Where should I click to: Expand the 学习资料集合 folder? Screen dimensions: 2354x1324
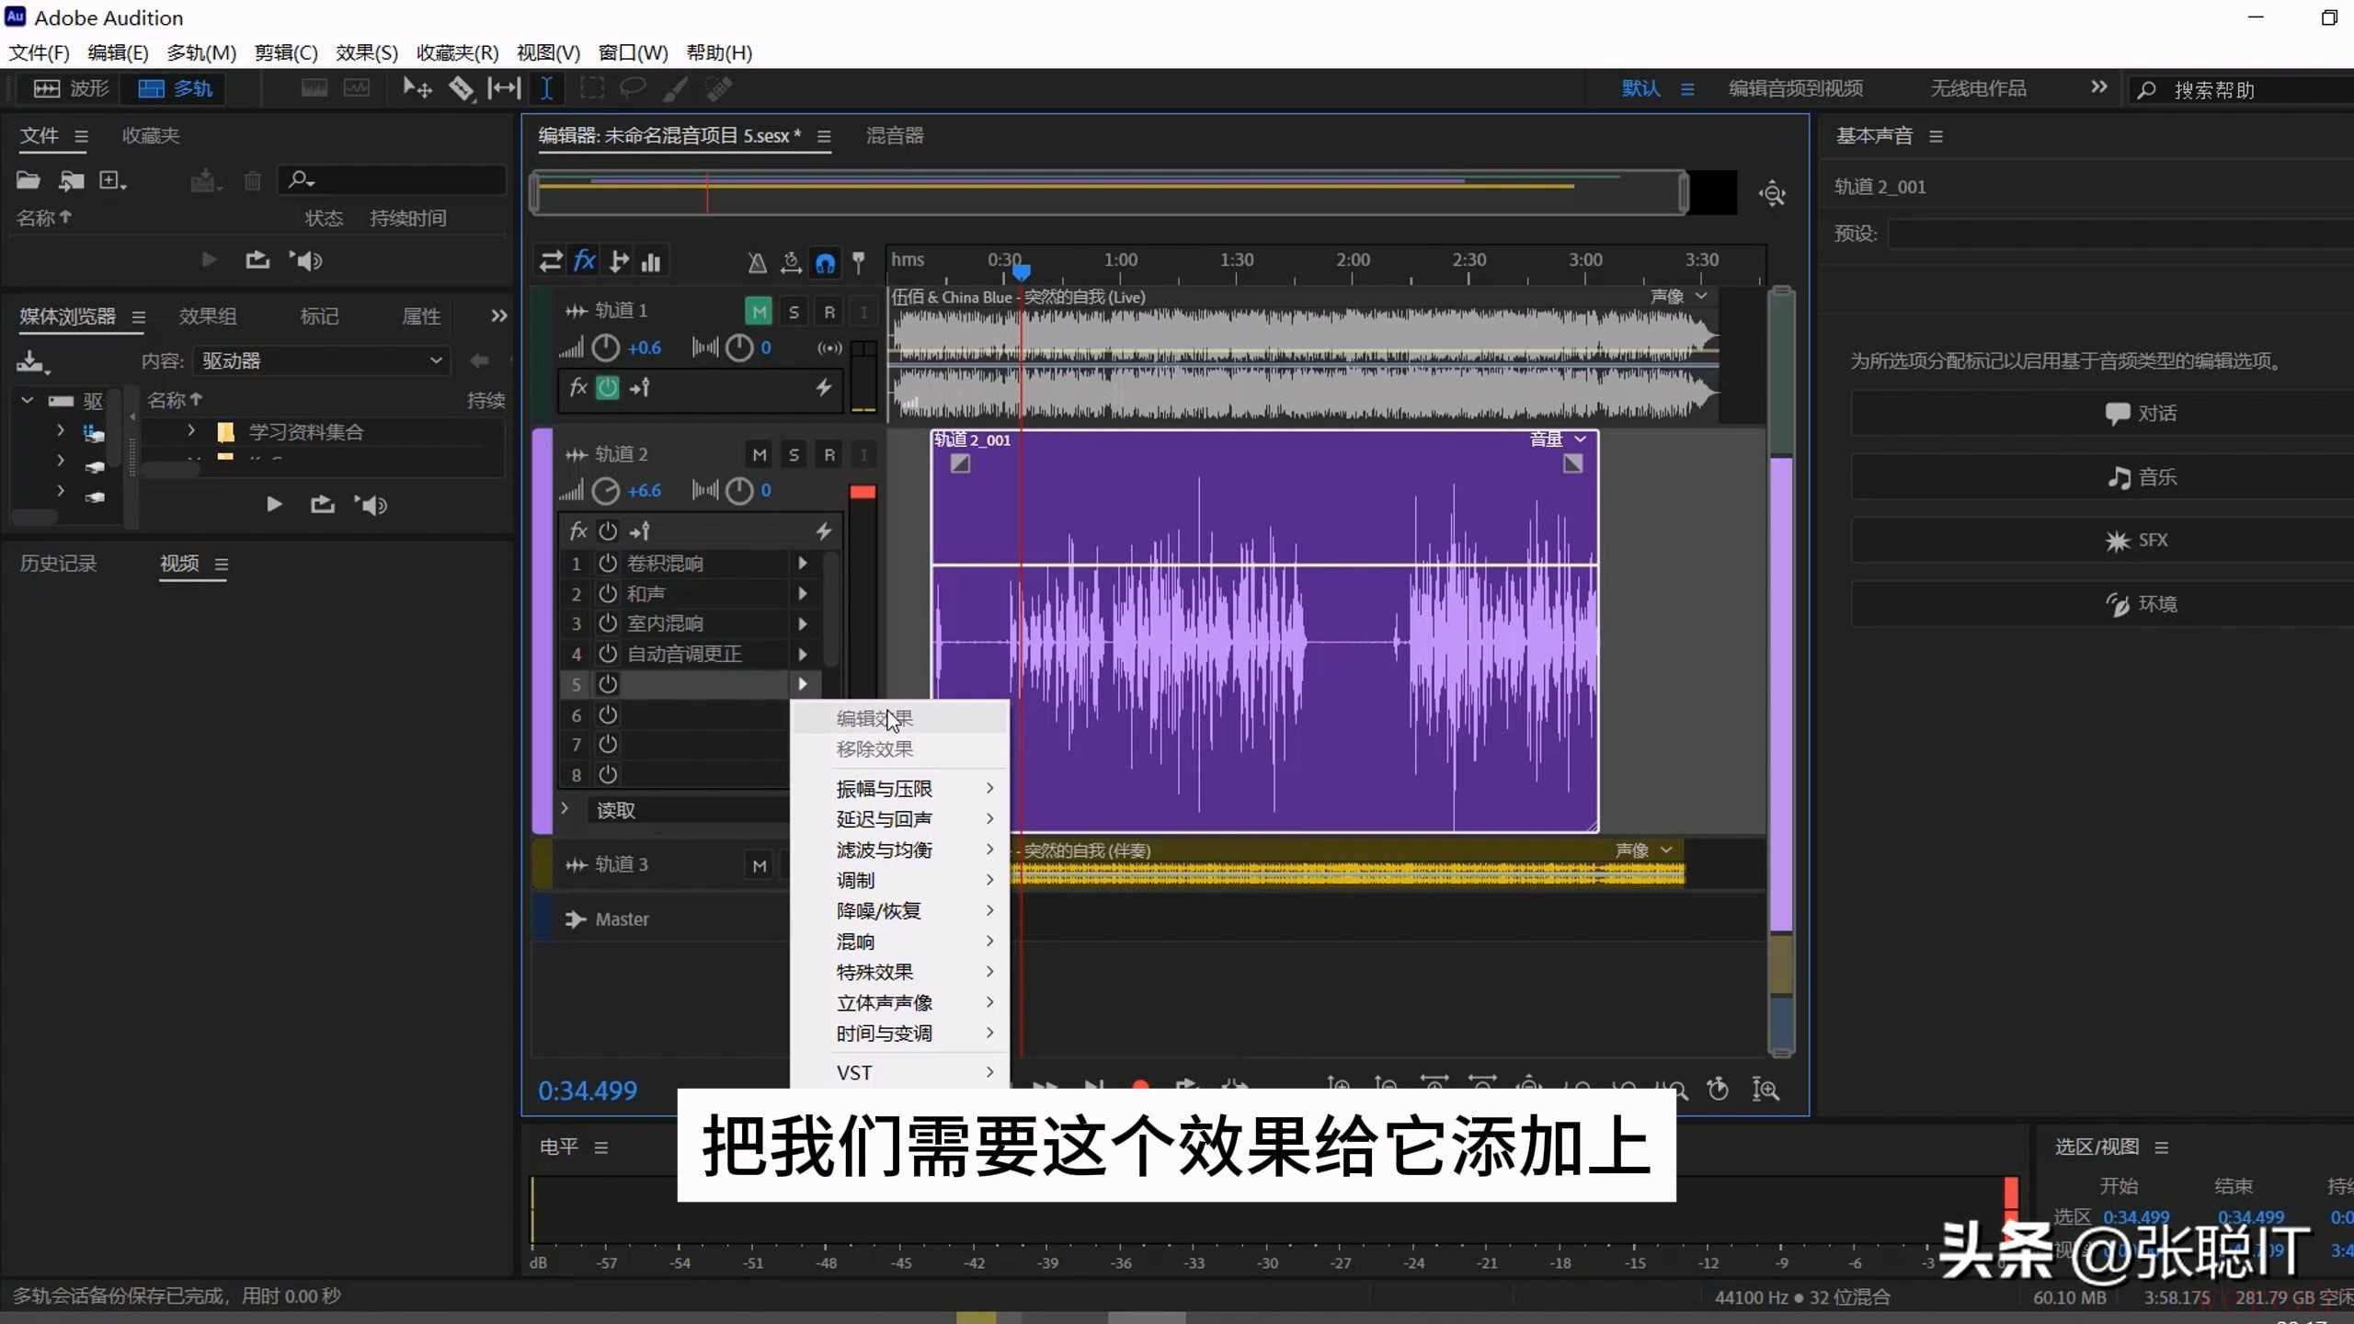190,430
